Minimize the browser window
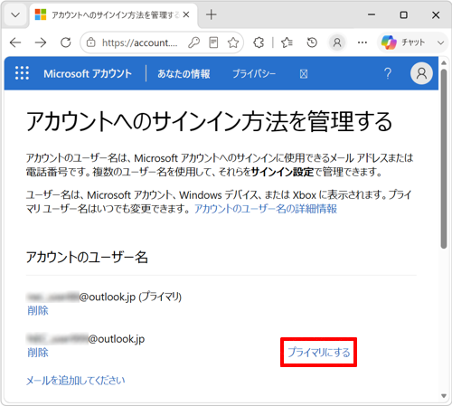452x406 pixels. point(372,14)
